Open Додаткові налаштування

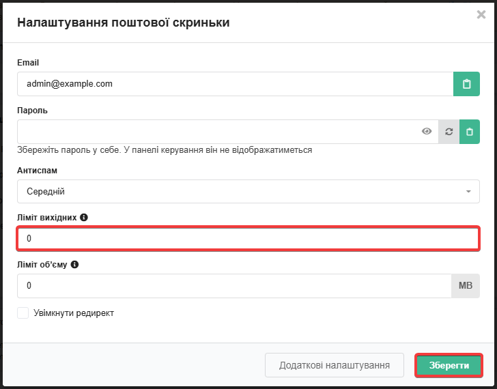point(334,365)
